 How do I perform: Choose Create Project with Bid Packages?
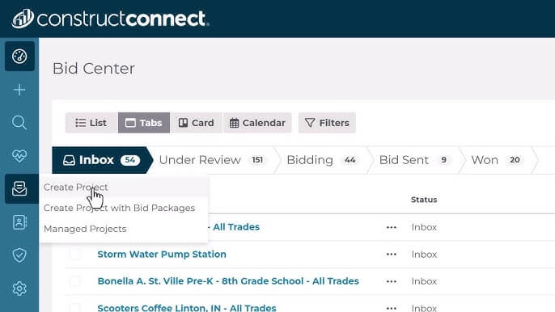(x=119, y=208)
